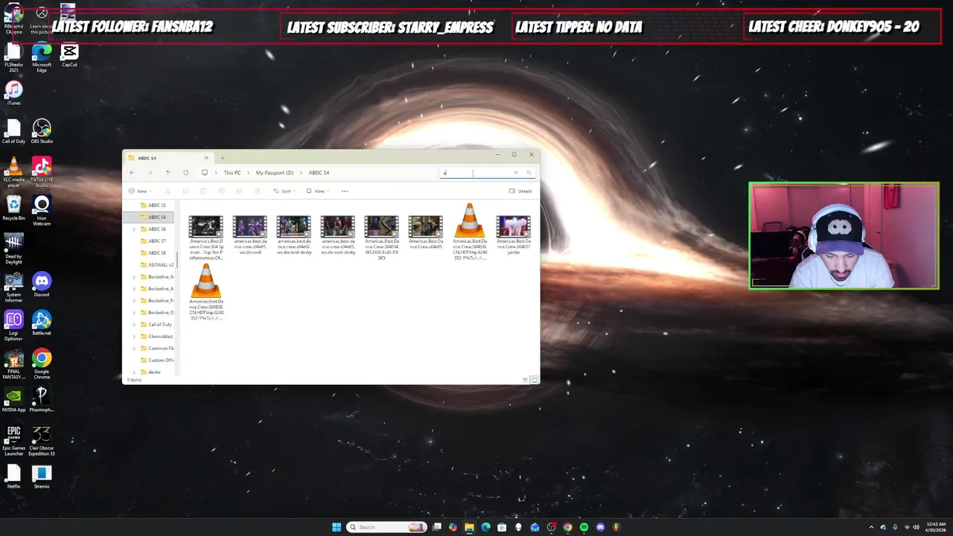Select the S04E04.WS.DSR.XviD video file
The width and height of the screenshot is (953, 536).
(x=381, y=237)
